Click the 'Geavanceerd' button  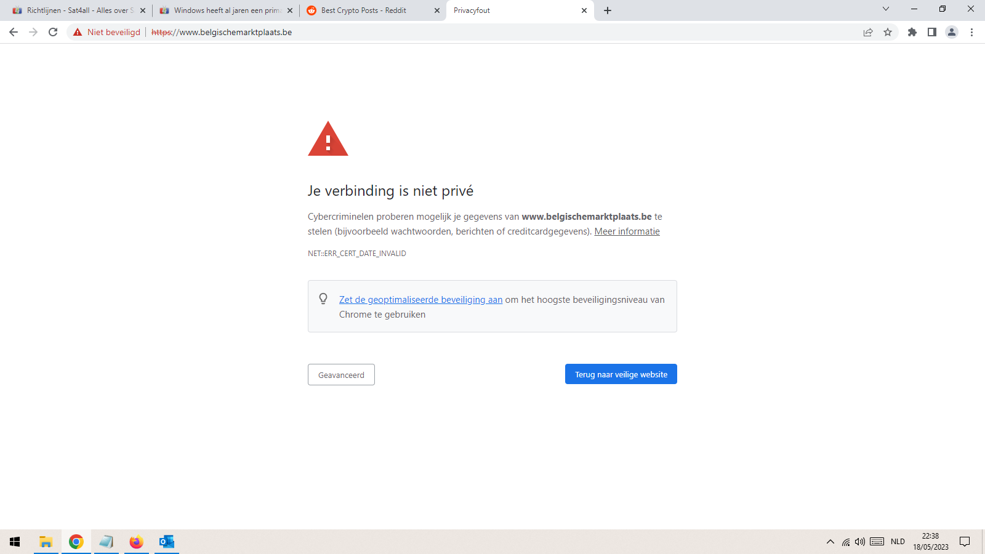coord(341,375)
